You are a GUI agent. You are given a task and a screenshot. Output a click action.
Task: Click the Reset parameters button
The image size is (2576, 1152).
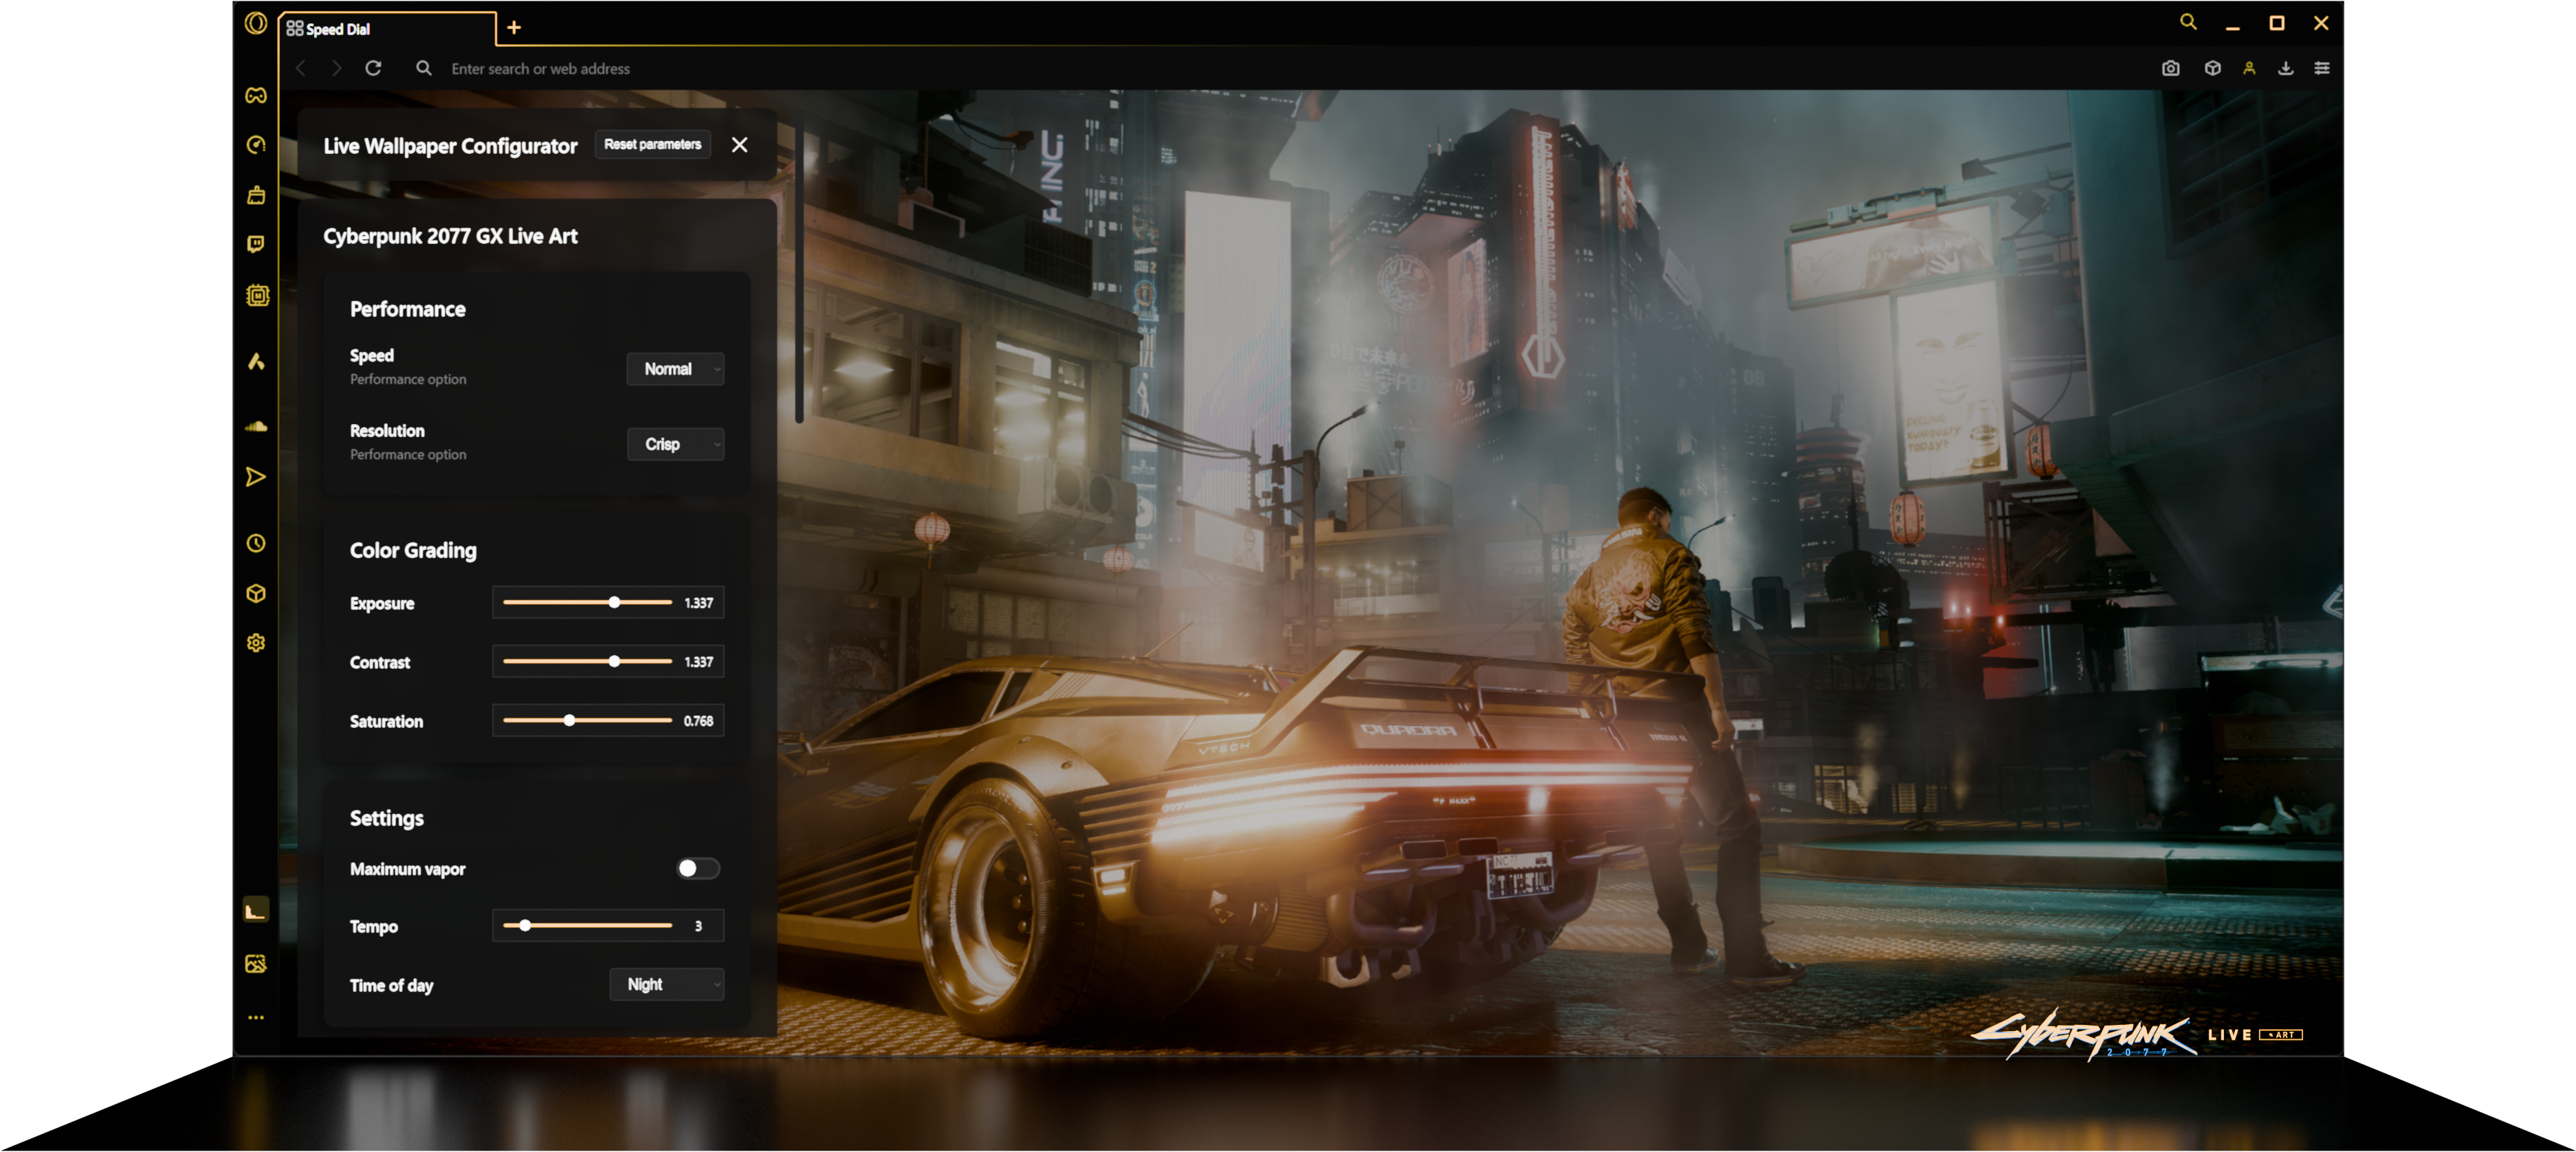pyautogui.click(x=652, y=144)
